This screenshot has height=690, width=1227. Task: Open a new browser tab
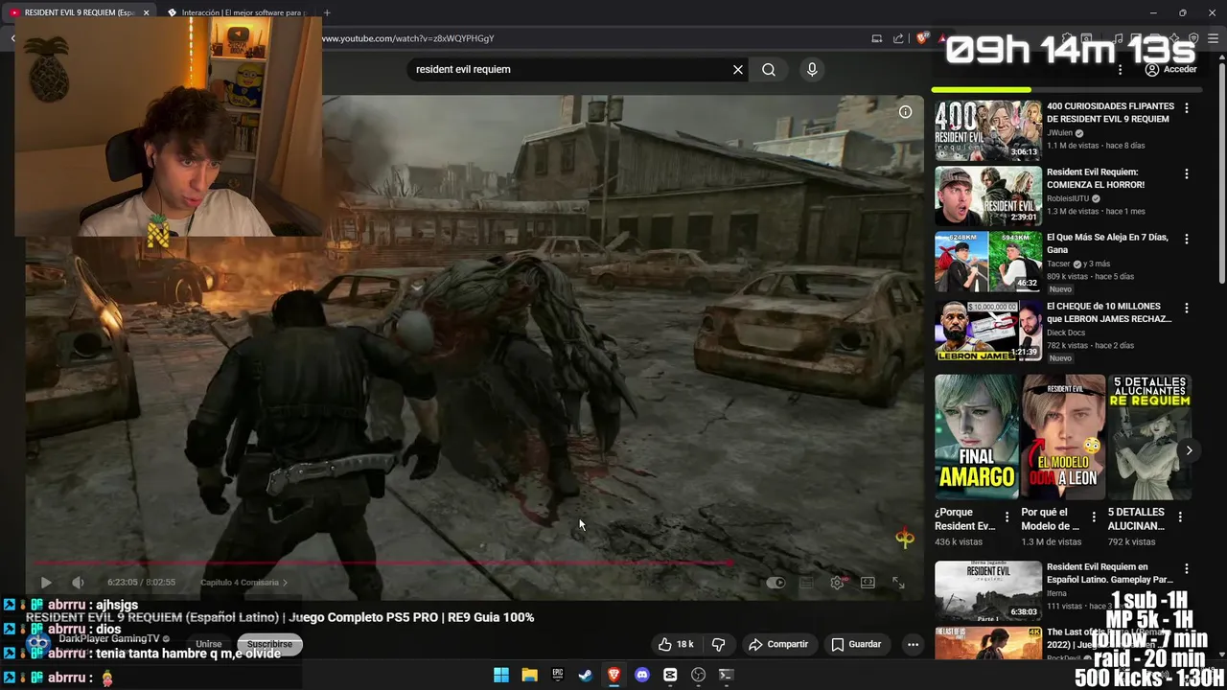coord(327,12)
